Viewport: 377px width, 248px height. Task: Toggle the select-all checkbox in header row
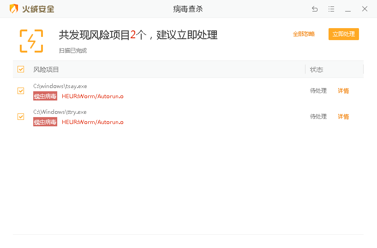click(21, 69)
